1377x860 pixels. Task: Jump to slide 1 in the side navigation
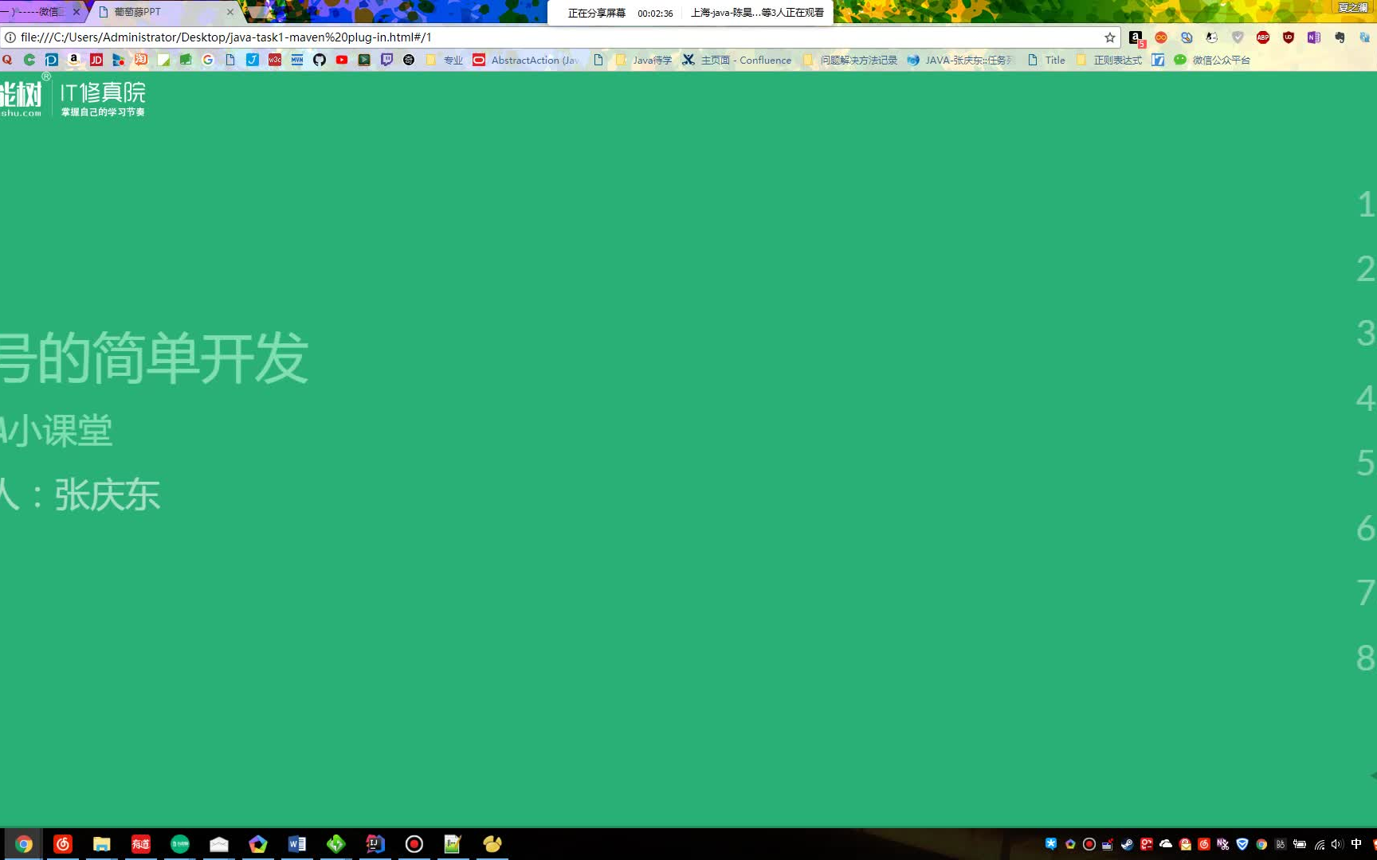1366,205
